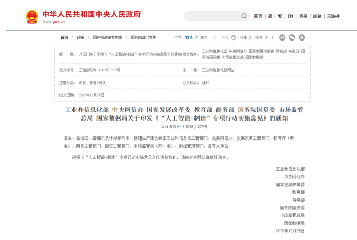Switch the site to EN
The height and width of the screenshot is (240, 357).
tap(290, 16)
